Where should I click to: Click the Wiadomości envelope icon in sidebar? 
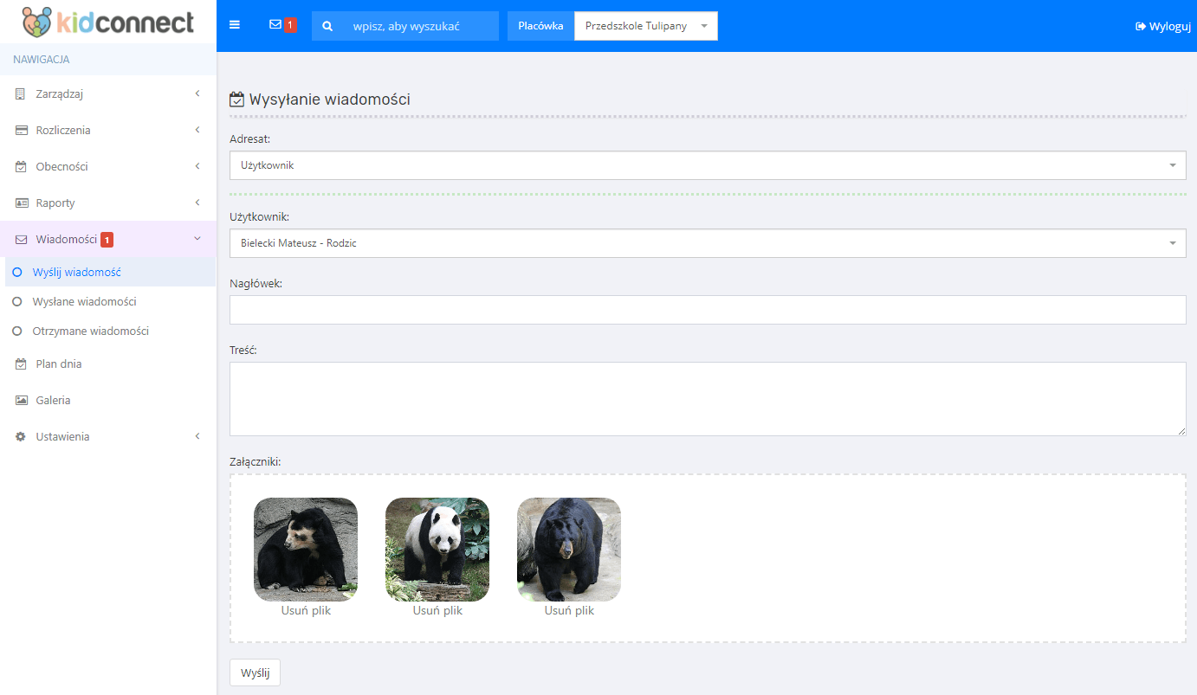click(x=22, y=240)
